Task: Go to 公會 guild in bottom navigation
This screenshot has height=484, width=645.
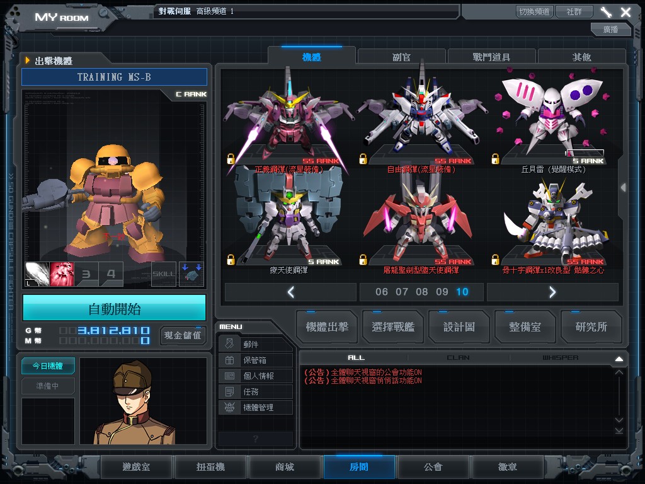Action: click(433, 467)
